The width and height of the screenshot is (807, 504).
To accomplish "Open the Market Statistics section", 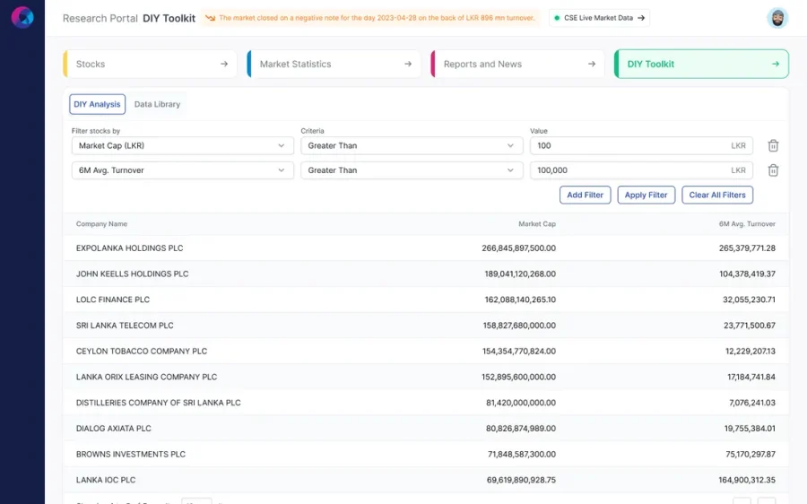I will [x=334, y=64].
